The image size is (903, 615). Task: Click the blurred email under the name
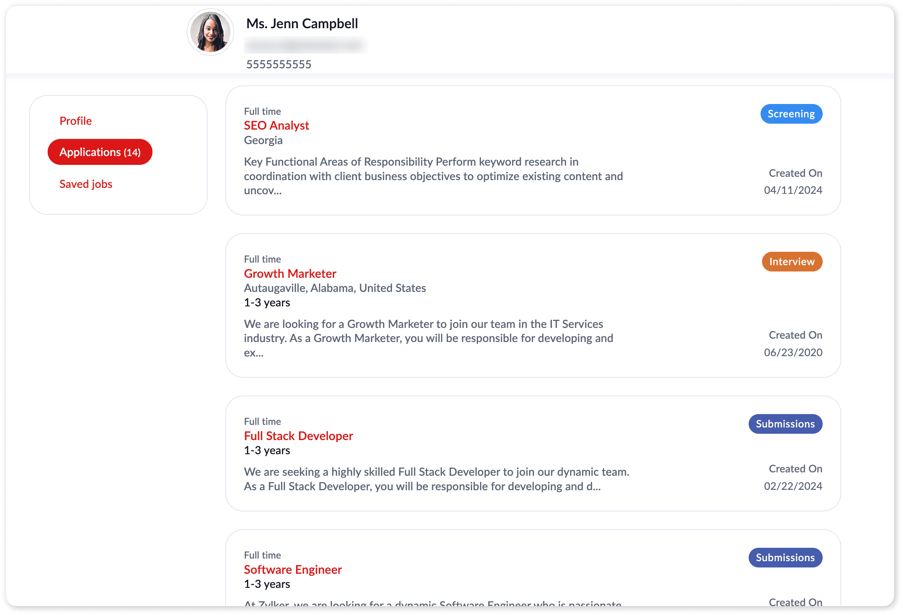tap(305, 45)
